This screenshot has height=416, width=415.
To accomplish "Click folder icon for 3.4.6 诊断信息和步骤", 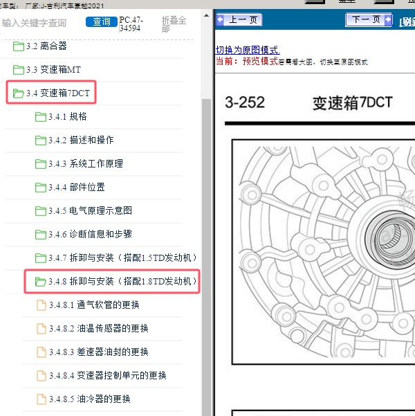I will [x=41, y=235].
